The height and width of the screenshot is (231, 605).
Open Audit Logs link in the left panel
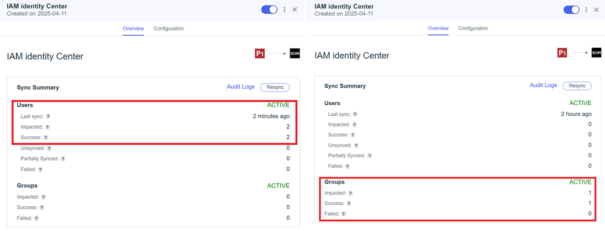[x=241, y=87]
